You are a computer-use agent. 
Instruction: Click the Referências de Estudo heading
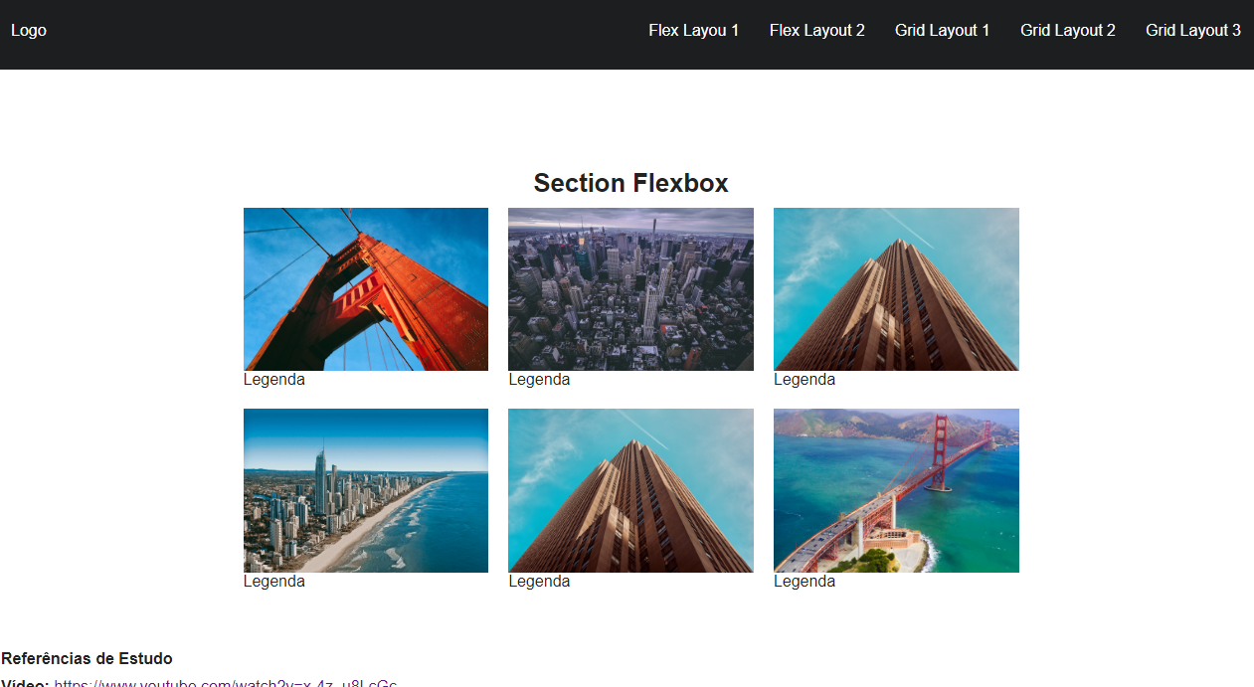click(87, 658)
